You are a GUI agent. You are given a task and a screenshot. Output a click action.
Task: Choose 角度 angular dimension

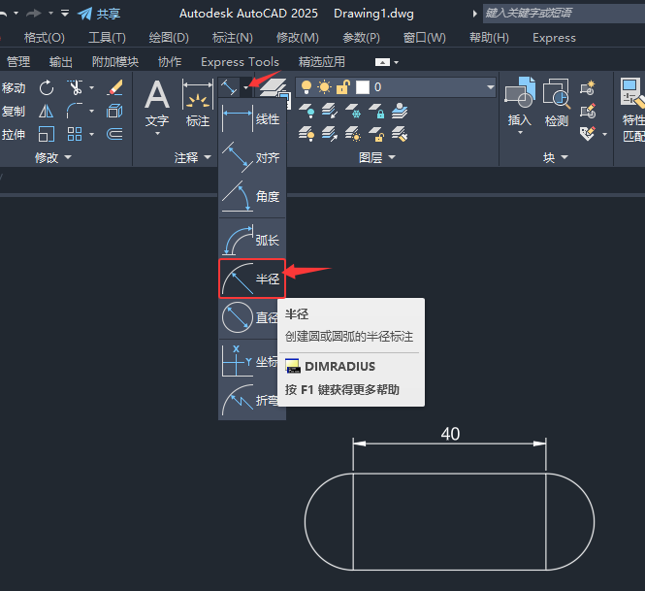[x=252, y=196]
